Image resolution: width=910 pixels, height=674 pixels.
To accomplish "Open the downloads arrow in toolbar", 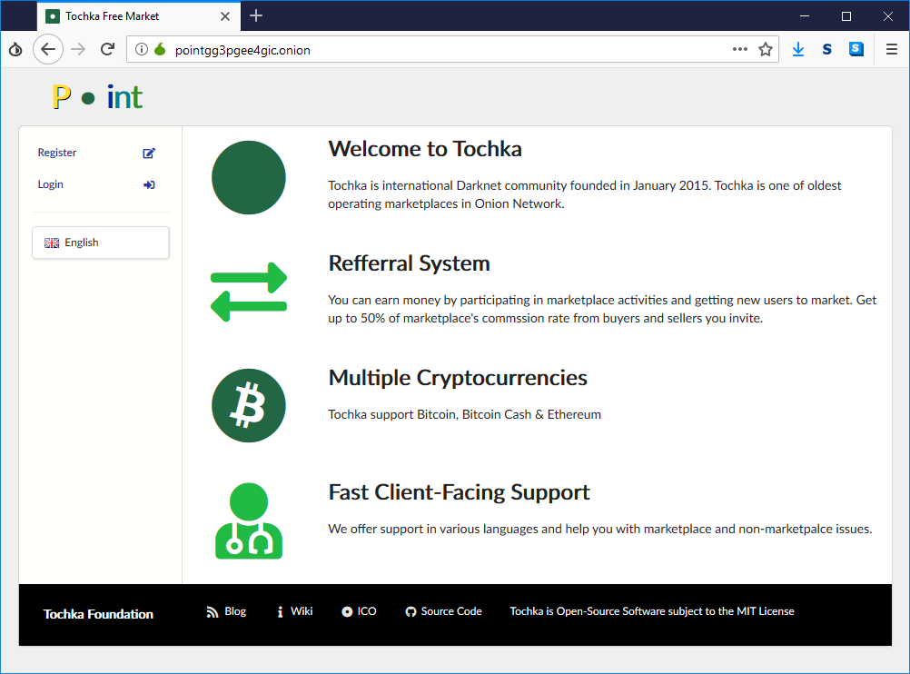I will pyautogui.click(x=798, y=49).
